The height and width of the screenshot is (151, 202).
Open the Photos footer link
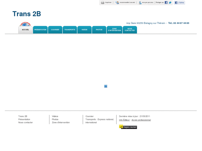tap(55, 119)
